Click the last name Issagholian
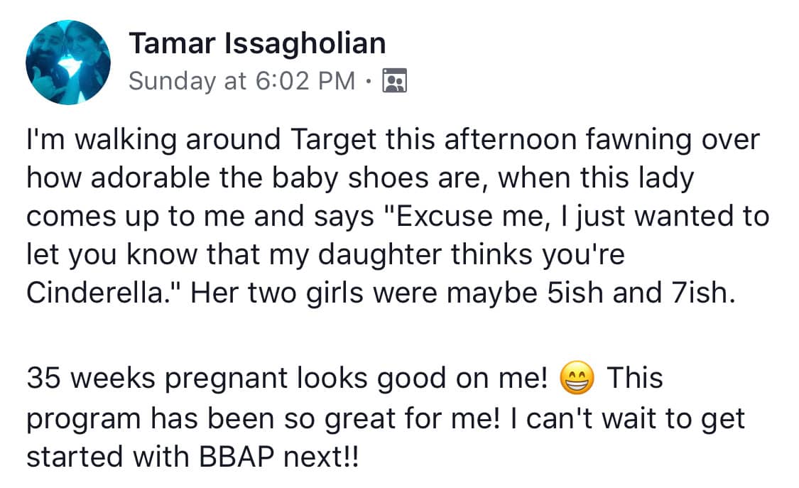The image size is (799, 488). click(305, 44)
